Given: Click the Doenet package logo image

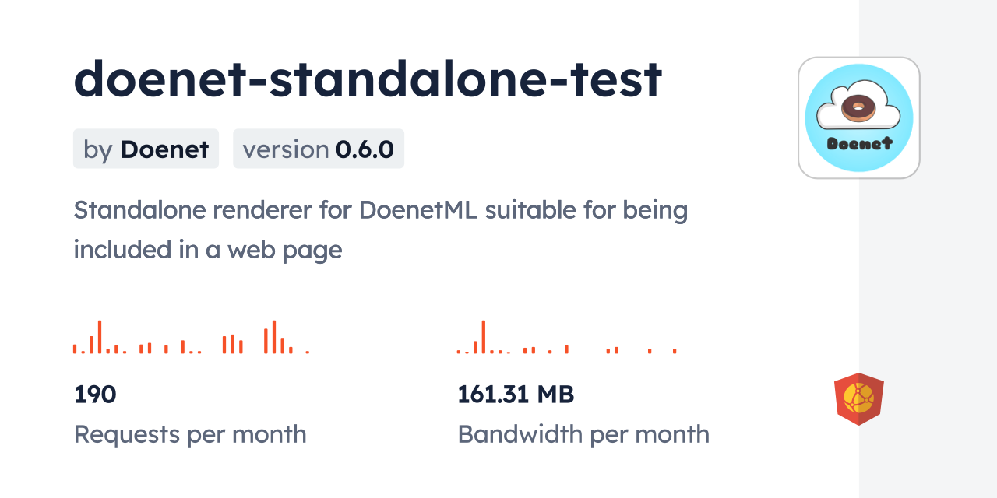Looking at the screenshot, I should [x=858, y=117].
